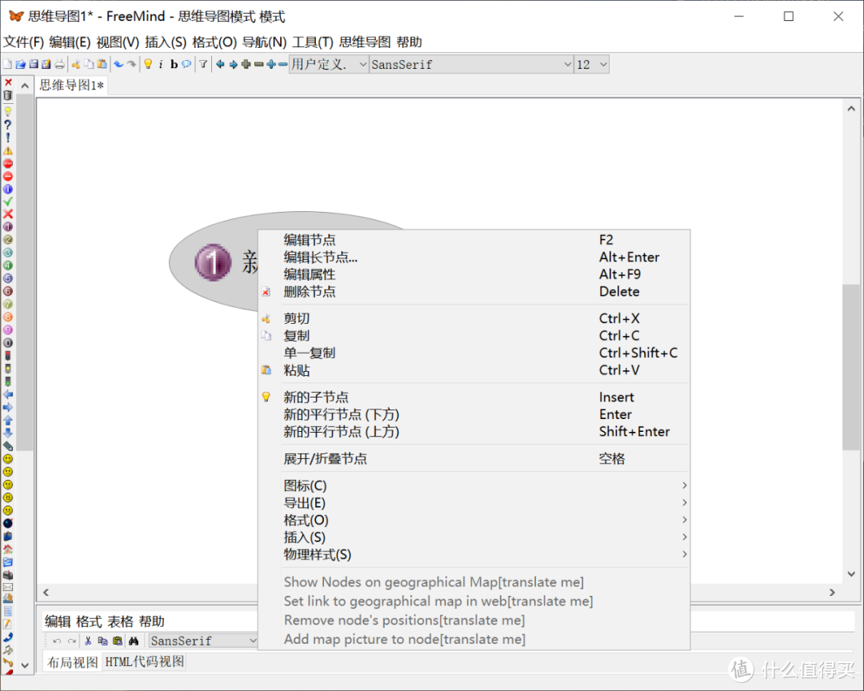Click the new child node lightbulb toolbar icon

click(x=148, y=65)
